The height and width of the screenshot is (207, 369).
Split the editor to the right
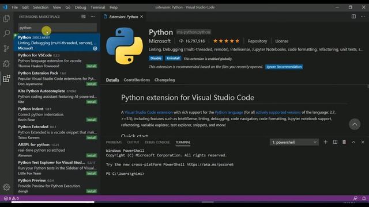353,17
